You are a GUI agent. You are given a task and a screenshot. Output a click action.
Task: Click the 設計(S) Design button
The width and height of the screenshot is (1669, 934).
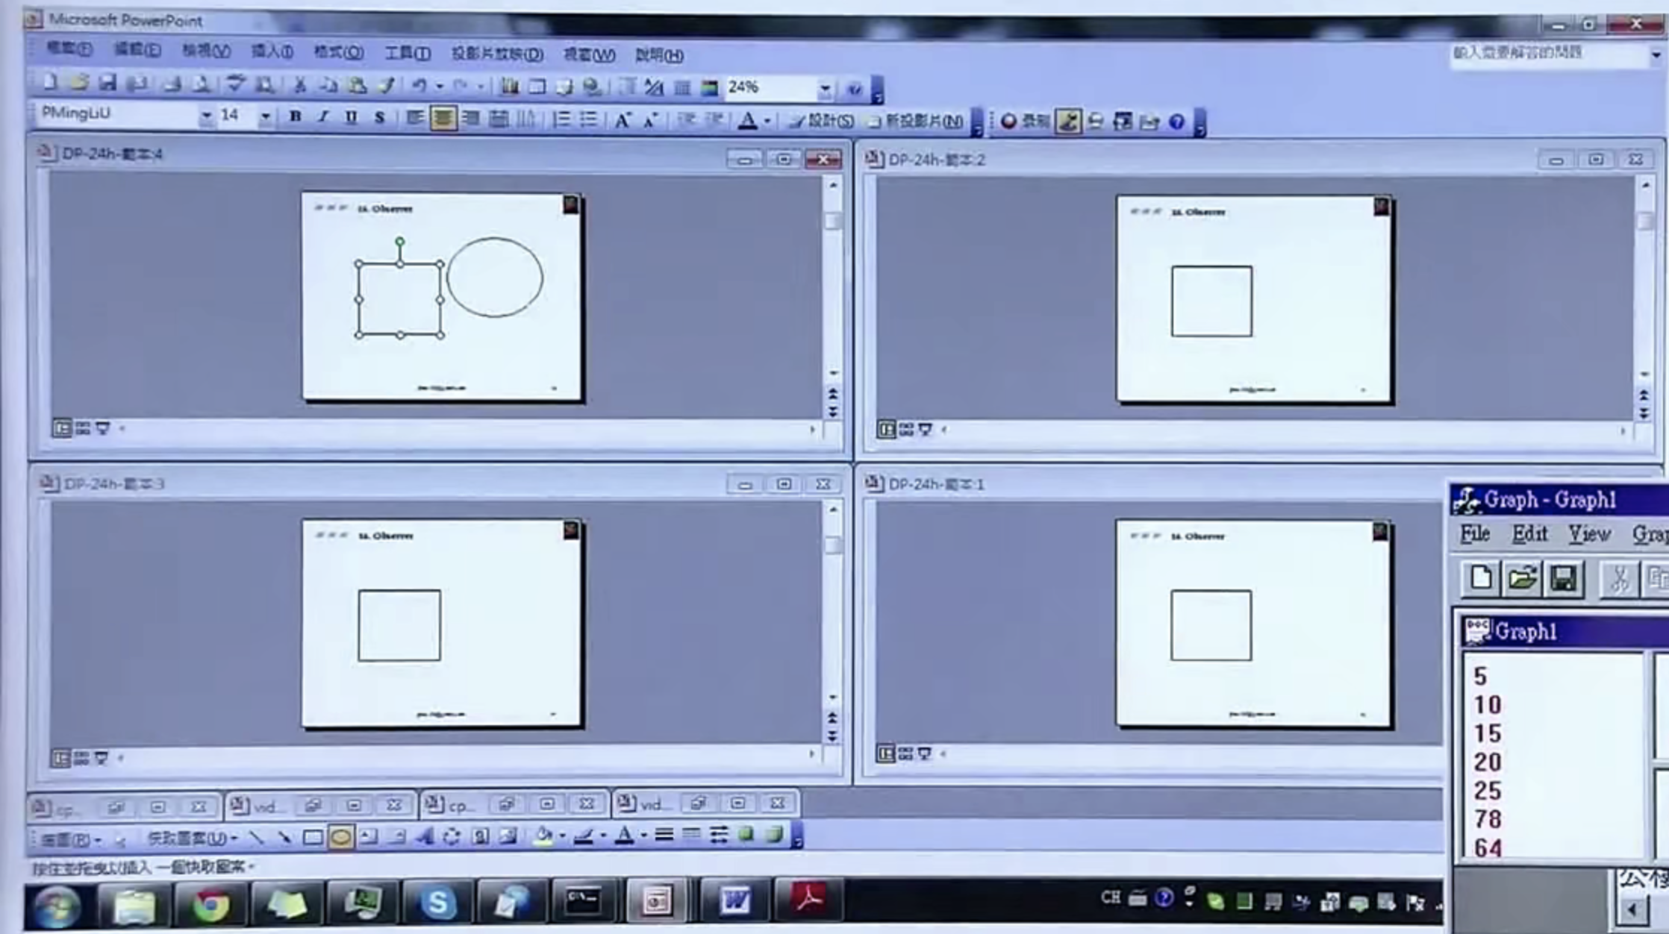[x=822, y=121]
